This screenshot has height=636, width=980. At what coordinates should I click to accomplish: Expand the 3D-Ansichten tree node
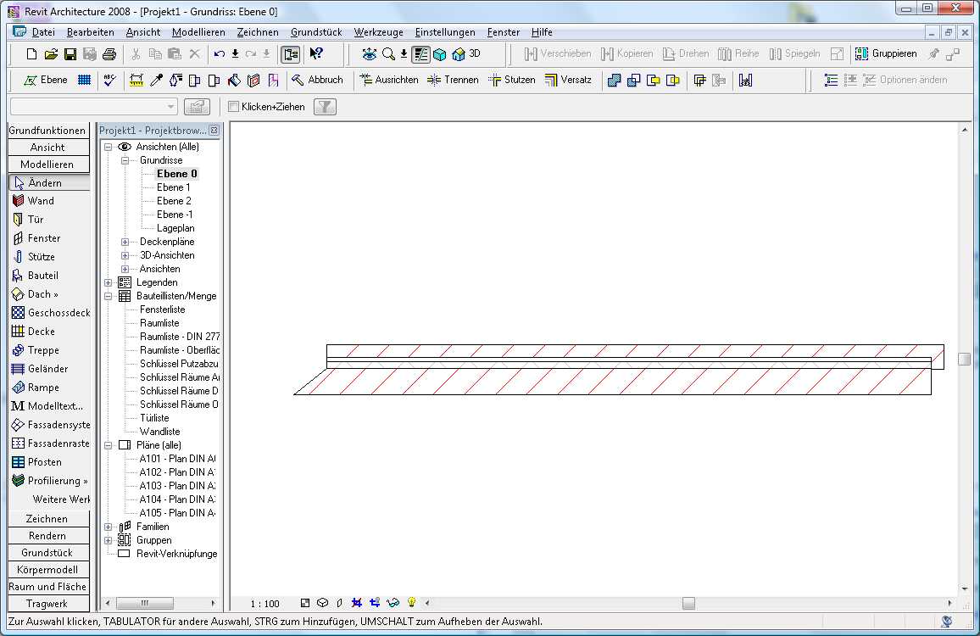125,256
